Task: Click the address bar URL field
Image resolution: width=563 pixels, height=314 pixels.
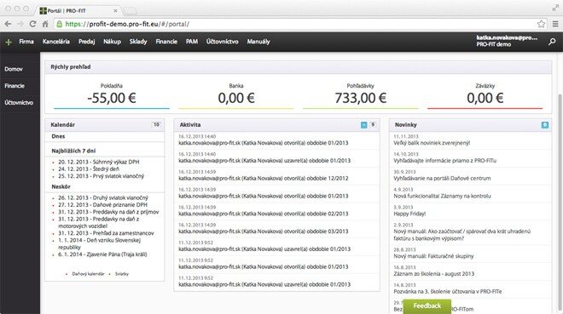Action: click(294, 24)
